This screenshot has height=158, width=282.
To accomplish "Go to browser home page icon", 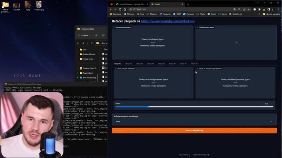I will (x=125, y=9).
